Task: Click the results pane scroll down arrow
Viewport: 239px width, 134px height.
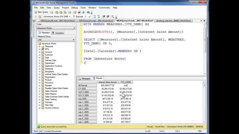Action: tap(204, 122)
